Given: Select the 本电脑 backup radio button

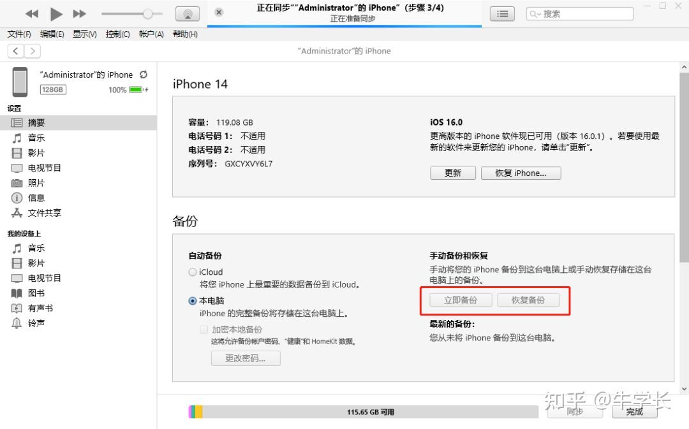Looking at the screenshot, I should [x=193, y=301].
